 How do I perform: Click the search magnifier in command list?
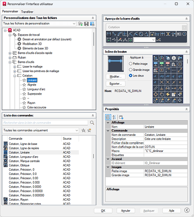coord(92,123)
